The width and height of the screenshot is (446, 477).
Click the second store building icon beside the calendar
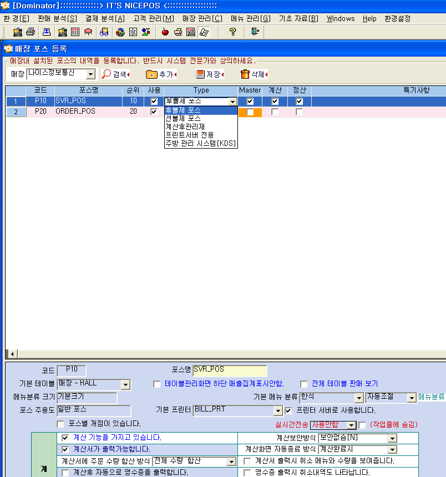[62, 32]
